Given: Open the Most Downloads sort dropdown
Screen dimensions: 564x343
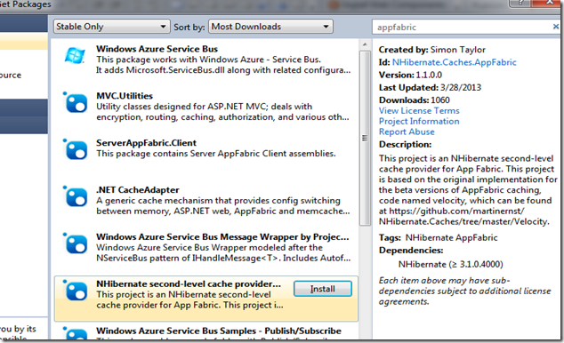Looking at the screenshot, I should [270, 27].
